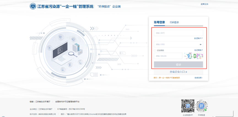Click the 环保脸谱 mini-program QR code
Screen dimensions: 238x117
(x=201, y=106)
